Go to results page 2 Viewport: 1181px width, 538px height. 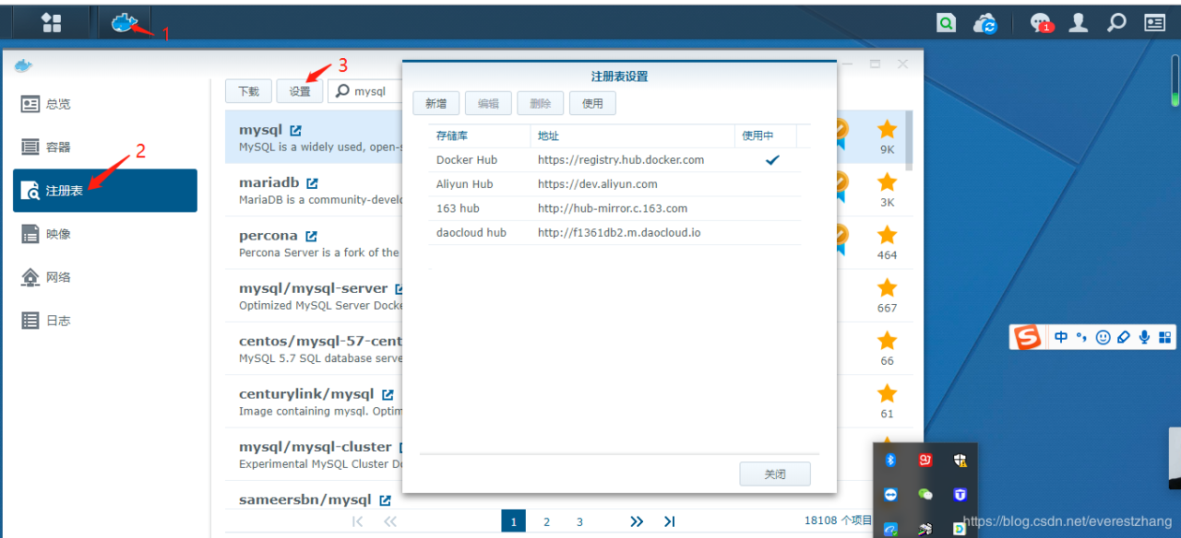(546, 522)
